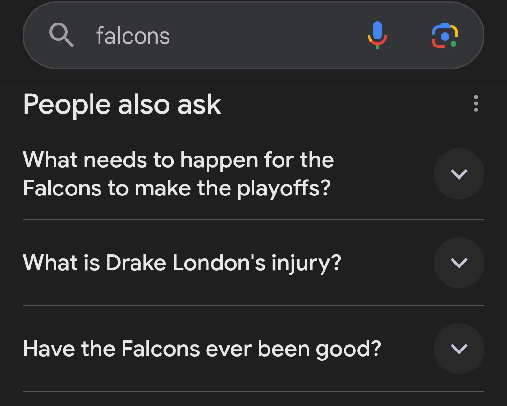Tap the vertical dots beside People also ask
Screen dimensions: 507x406
(476, 103)
